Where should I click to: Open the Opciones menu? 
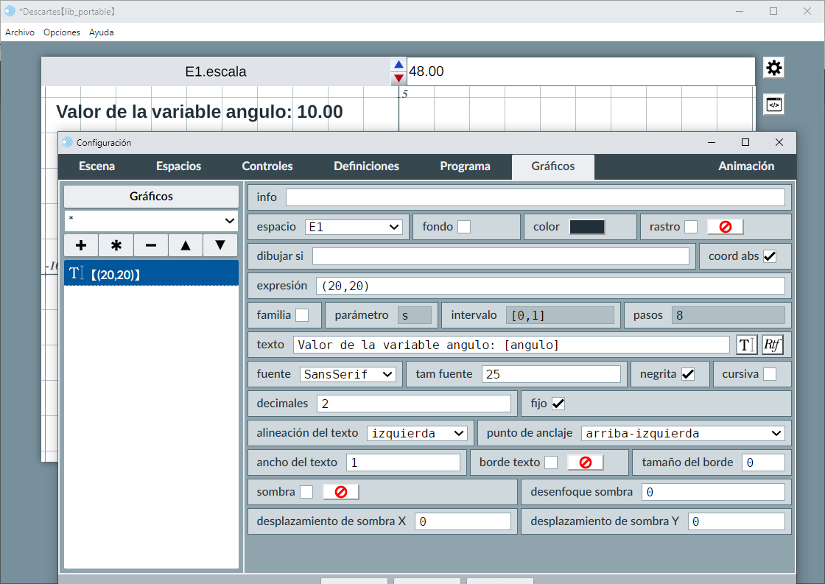(x=62, y=32)
